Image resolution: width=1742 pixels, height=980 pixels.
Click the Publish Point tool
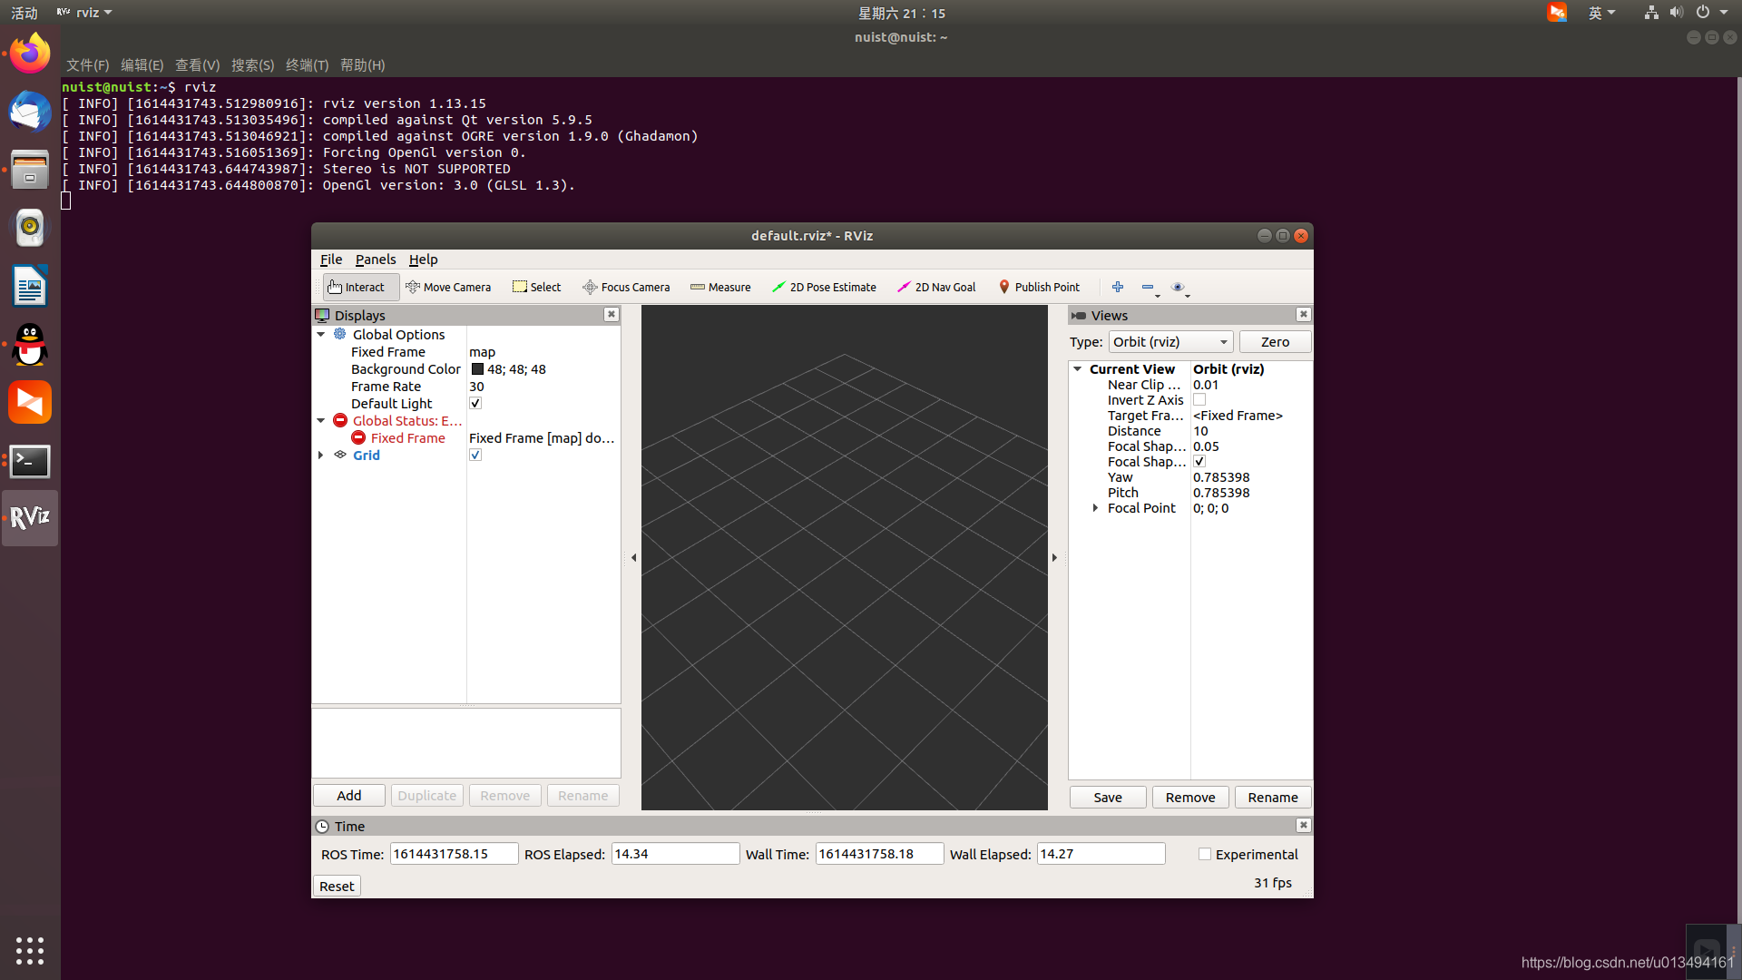(1039, 286)
